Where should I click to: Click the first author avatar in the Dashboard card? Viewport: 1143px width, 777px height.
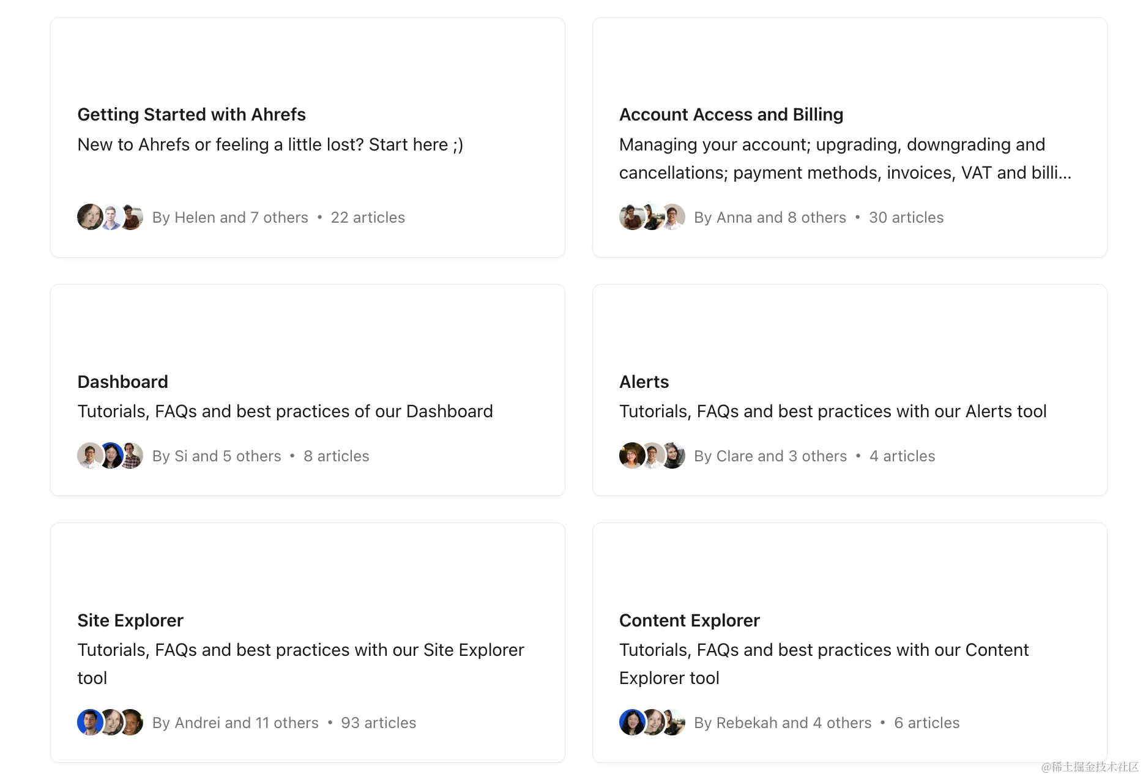90,456
